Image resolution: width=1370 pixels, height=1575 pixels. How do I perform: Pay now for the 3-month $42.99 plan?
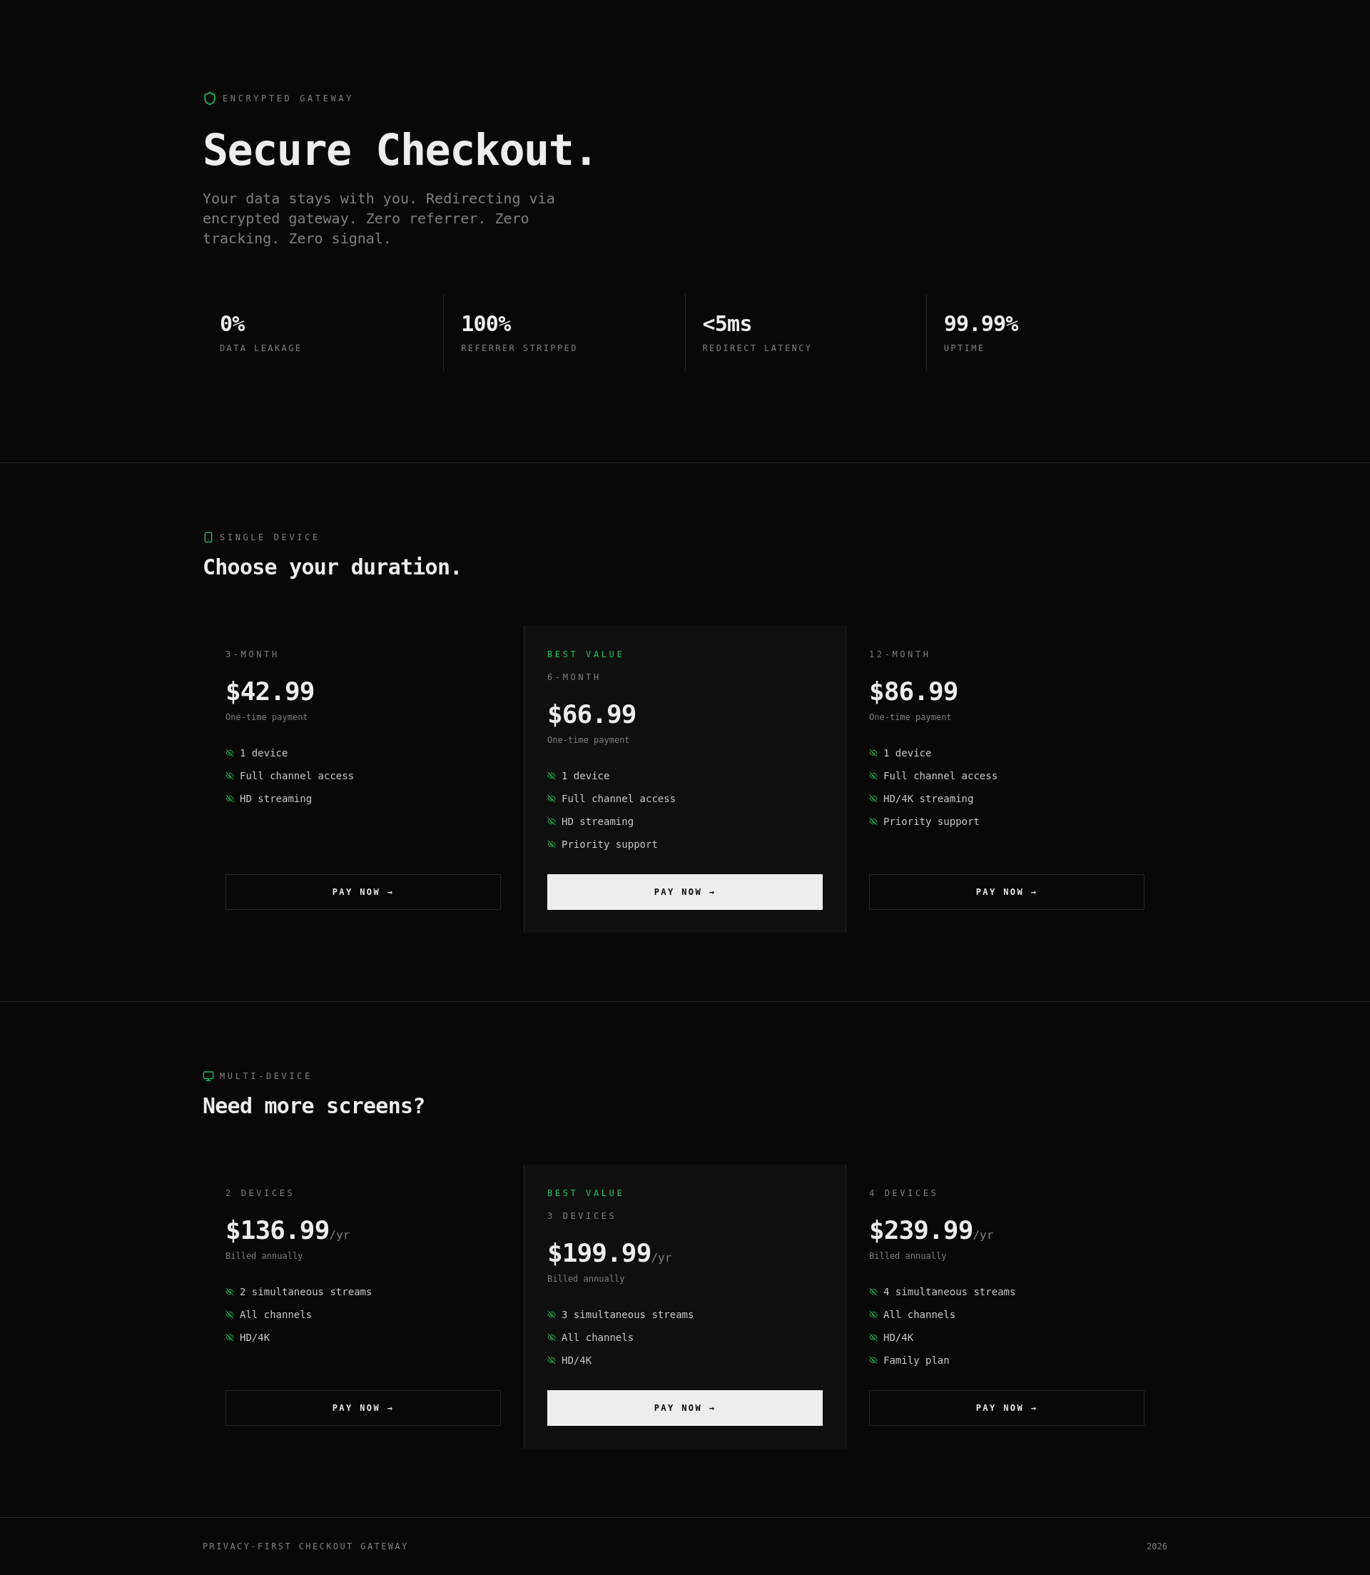pos(363,892)
